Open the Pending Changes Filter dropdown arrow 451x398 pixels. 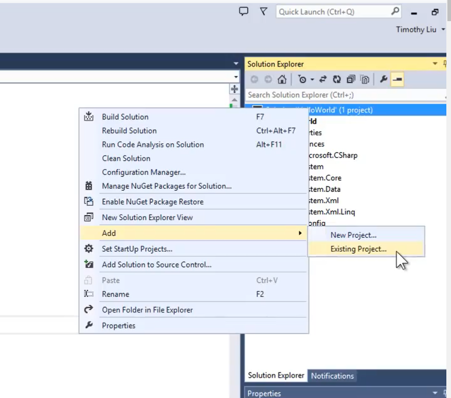pyautogui.click(x=312, y=79)
